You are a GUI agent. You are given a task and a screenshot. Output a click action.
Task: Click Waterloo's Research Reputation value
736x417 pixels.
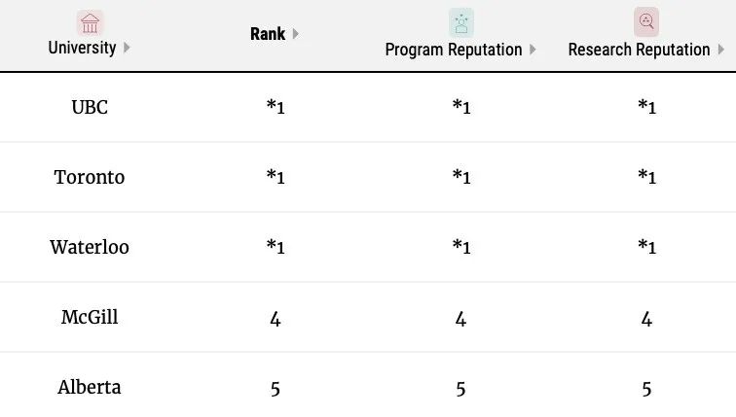(x=645, y=247)
